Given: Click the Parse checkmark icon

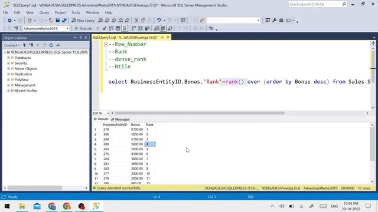Looking at the screenshot, I should (x=105, y=28).
